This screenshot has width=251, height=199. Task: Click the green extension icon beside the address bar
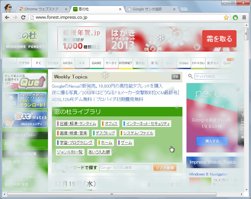[235, 17]
